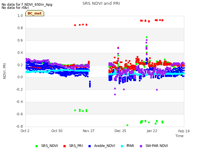Click the -0.4 y-axis tick label
The image size is (203, 152).
pyautogui.click(x=20, y=102)
